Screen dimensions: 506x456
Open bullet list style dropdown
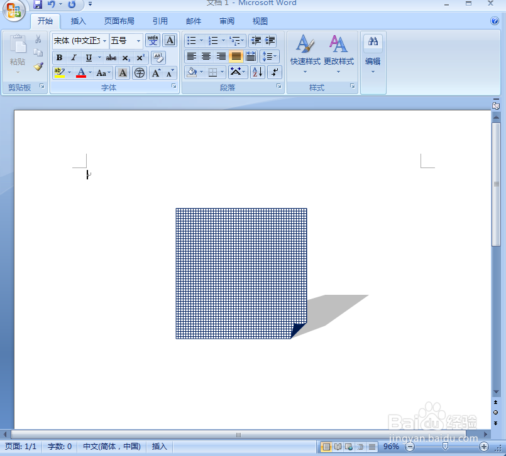point(202,41)
